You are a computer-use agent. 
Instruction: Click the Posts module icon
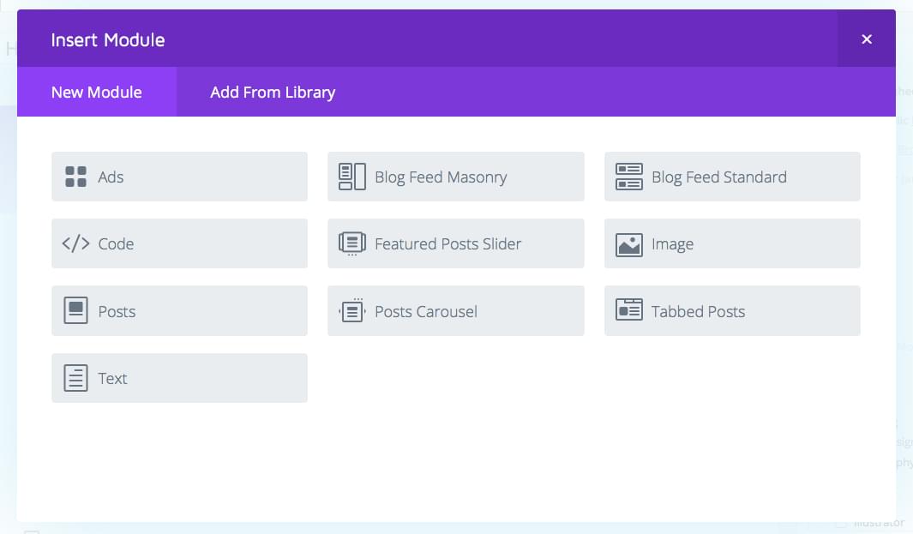tap(75, 310)
